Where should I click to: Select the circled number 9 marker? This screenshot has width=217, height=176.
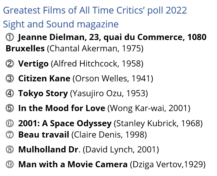coord(10,164)
